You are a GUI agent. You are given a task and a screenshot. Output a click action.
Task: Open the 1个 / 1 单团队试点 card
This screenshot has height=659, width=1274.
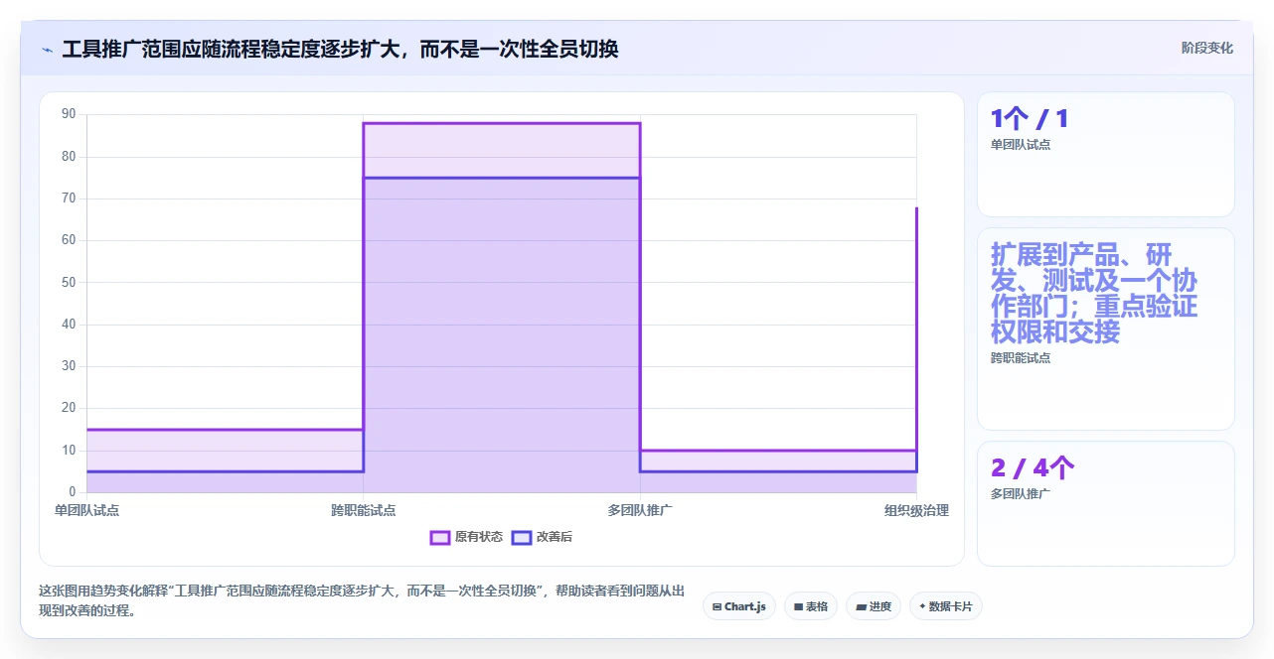click(x=1106, y=155)
